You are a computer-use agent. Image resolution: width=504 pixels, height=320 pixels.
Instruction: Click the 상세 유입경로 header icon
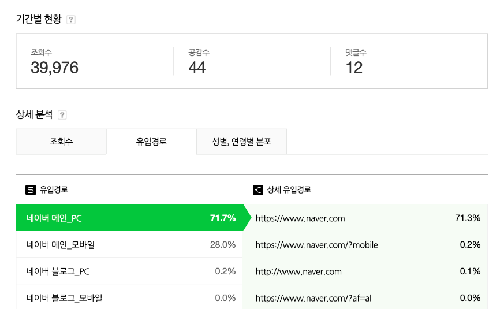(258, 189)
